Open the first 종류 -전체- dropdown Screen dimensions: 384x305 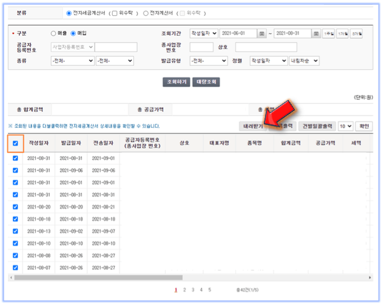[72, 61]
